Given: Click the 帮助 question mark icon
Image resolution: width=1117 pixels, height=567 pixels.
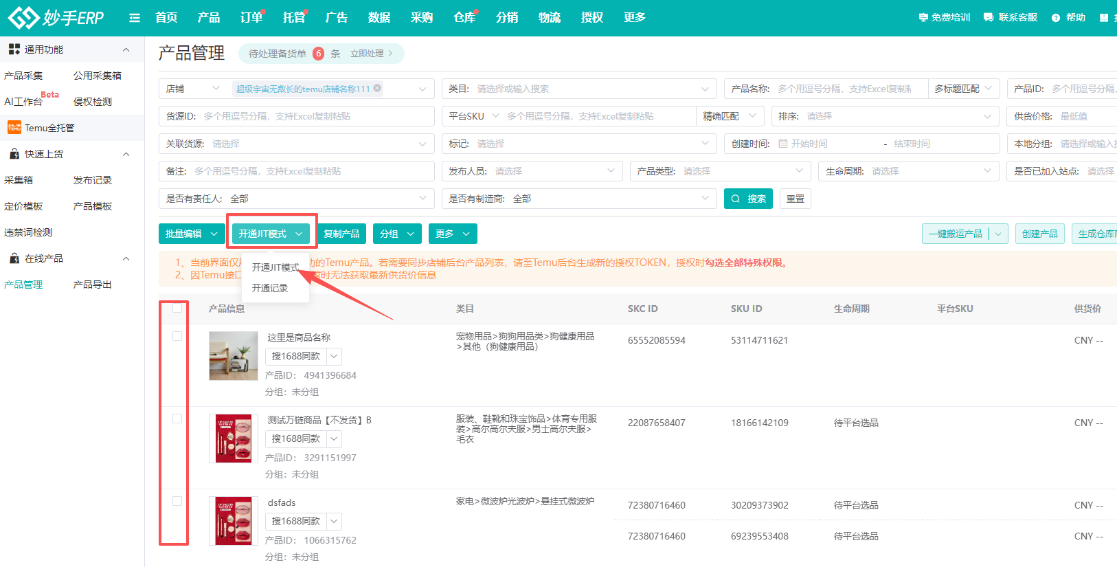Looking at the screenshot, I should [1056, 18].
